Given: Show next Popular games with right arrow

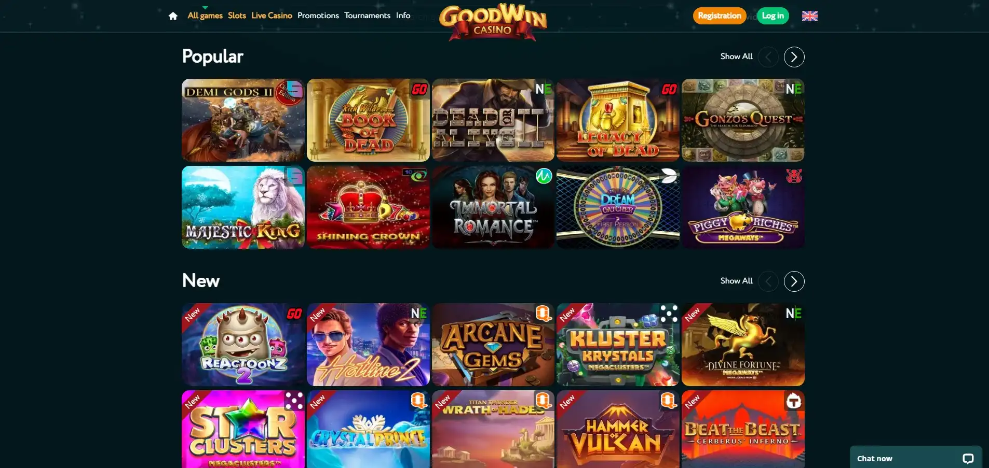Looking at the screenshot, I should [x=794, y=57].
